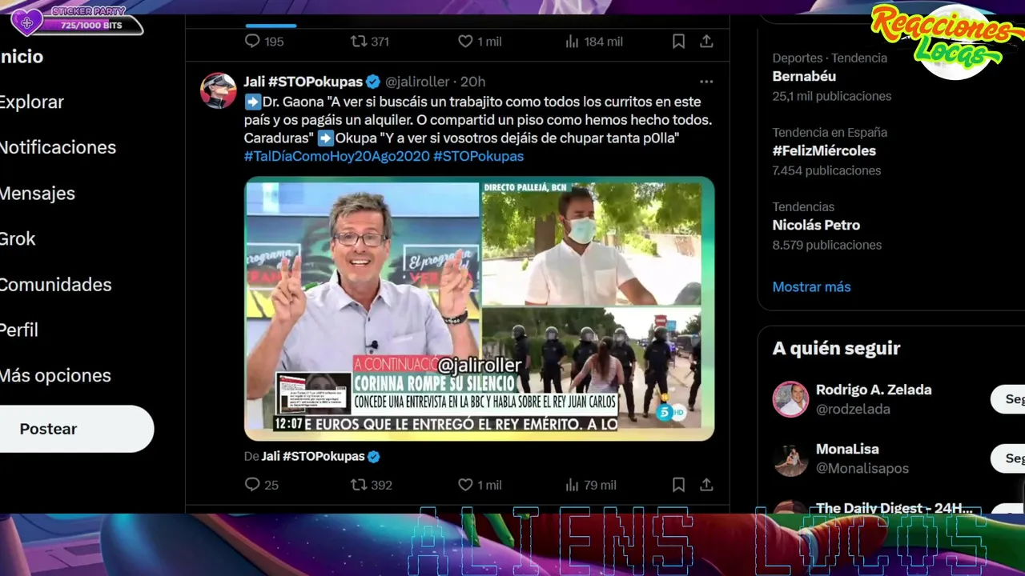This screenshot has width=1025, height=576.
Task: Open replies on the 195-comment post
Action: click(x=264, y=42)
